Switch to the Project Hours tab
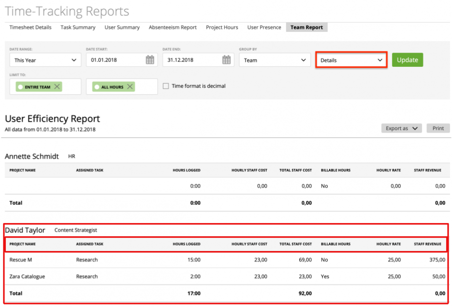Viewport: 452px width, 307px height. (x=222, y=28)
